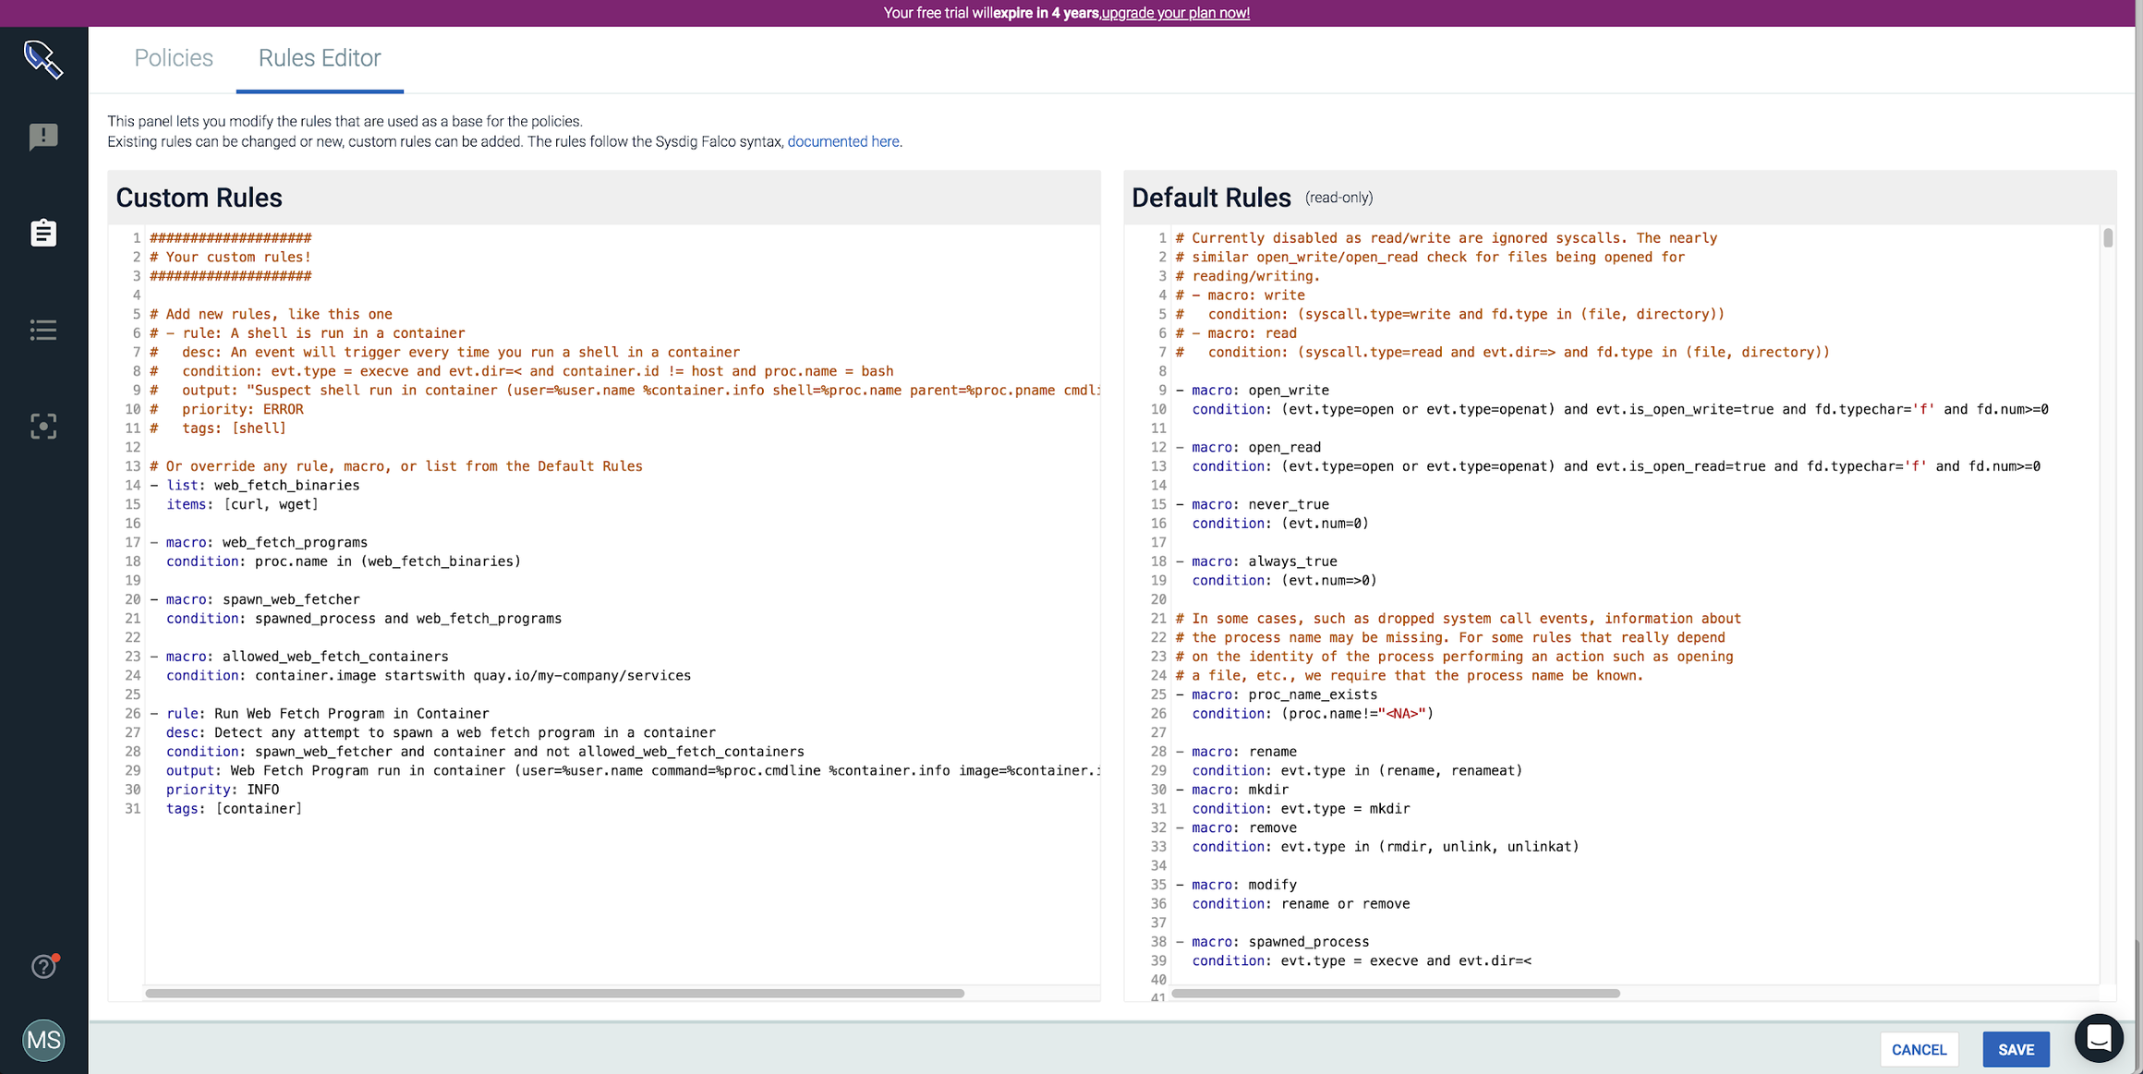Click line 'macro: web_fetch_programs'
2143x1074 pixels.
click(x=259, y=542)
